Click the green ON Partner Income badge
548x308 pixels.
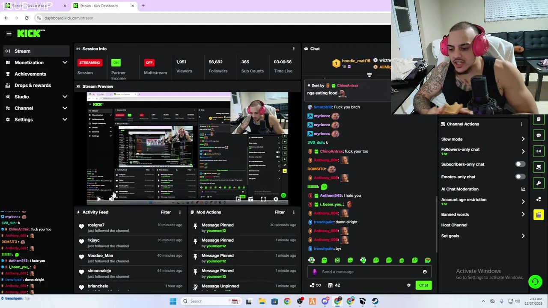click(x=116, y=62)
